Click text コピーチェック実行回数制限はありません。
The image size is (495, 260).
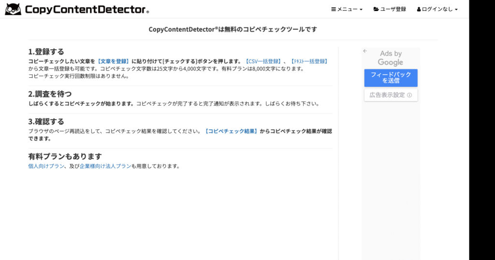(x=79, y=76)
